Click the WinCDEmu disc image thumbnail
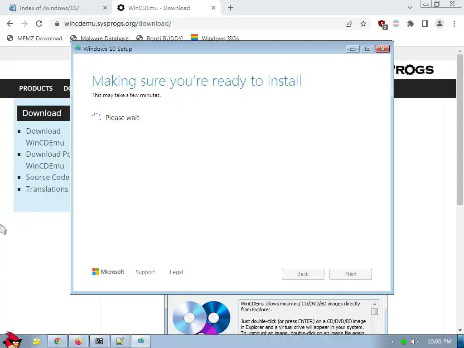Viewport: 464px width, 348px height. pos(201,318)
